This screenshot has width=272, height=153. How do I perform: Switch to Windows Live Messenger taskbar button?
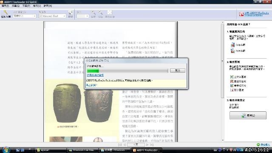83,150
